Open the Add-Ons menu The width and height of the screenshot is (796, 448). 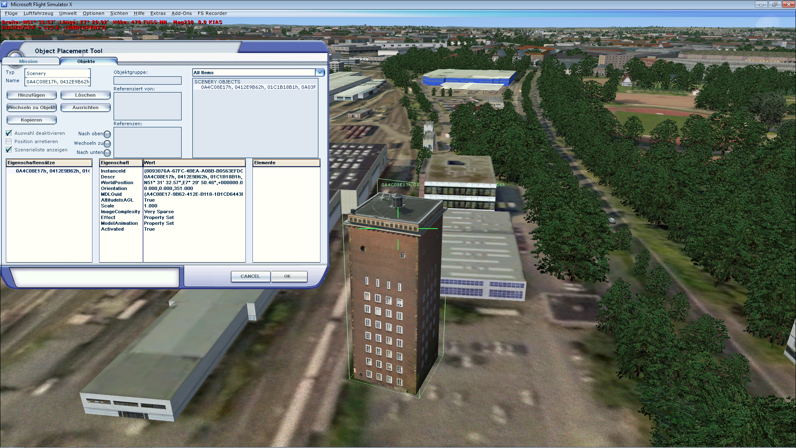point(182,13)
